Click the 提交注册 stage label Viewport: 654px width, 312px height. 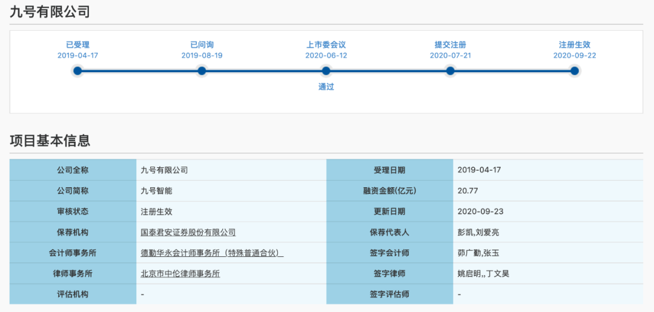click(x=450, y=45)
